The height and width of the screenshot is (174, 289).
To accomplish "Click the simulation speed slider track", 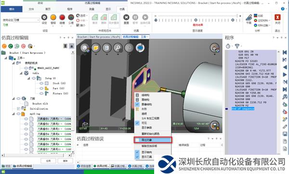I will (197, 16).
